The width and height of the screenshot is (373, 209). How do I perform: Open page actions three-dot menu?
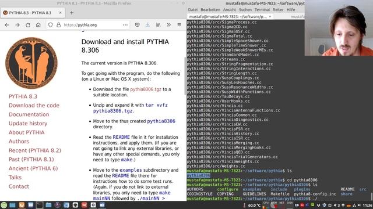point(125,25)
